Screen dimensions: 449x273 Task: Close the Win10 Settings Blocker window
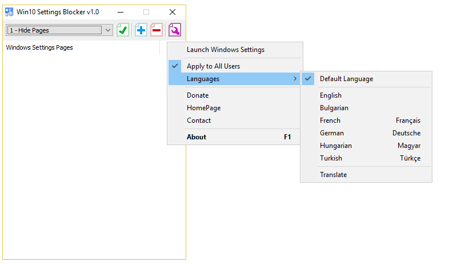coord(173,12)
